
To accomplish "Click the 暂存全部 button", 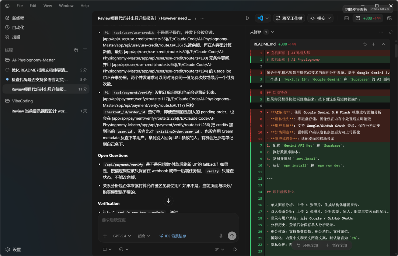I will point(336,245).
